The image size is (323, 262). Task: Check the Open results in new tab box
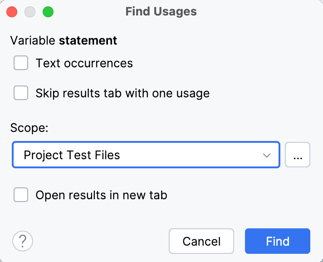(x=21, y=196)
